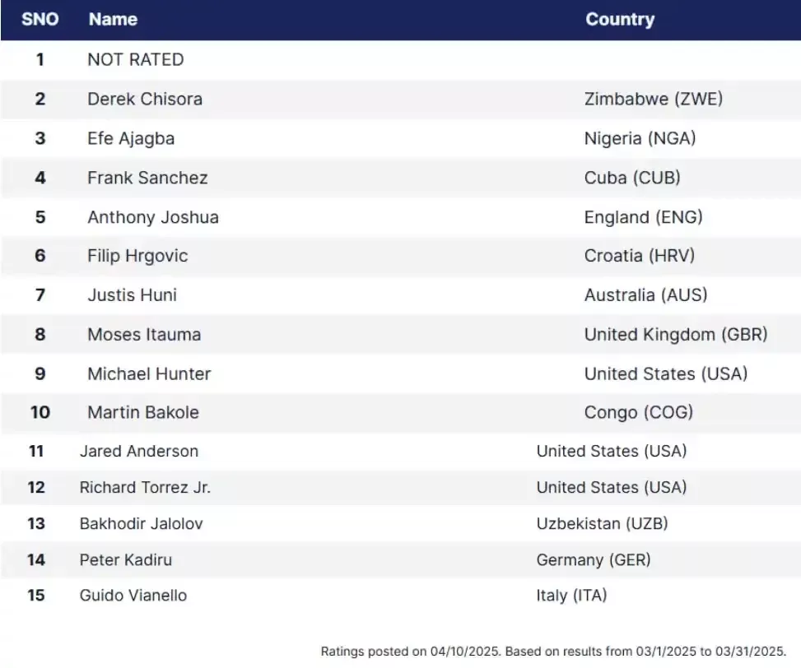Click Moses Itauma in the list
801x668 pixels.
[145, 335]
